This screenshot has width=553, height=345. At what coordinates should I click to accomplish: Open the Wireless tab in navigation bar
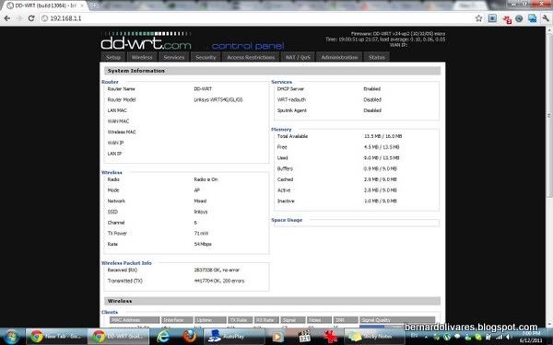point(142,57)
